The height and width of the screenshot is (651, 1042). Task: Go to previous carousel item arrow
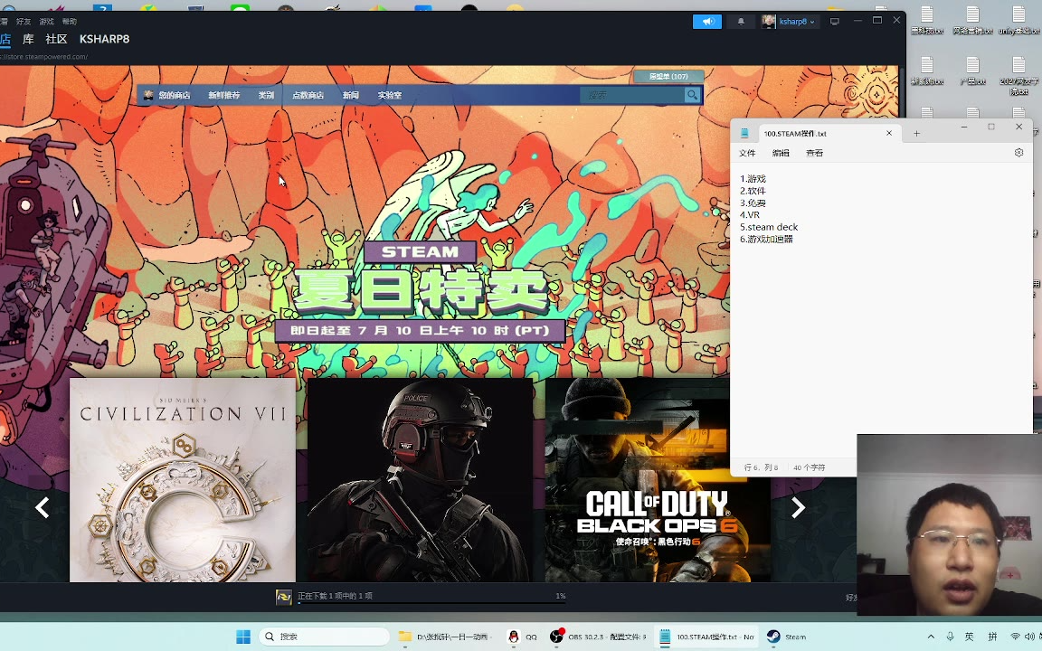pos(42,508)
